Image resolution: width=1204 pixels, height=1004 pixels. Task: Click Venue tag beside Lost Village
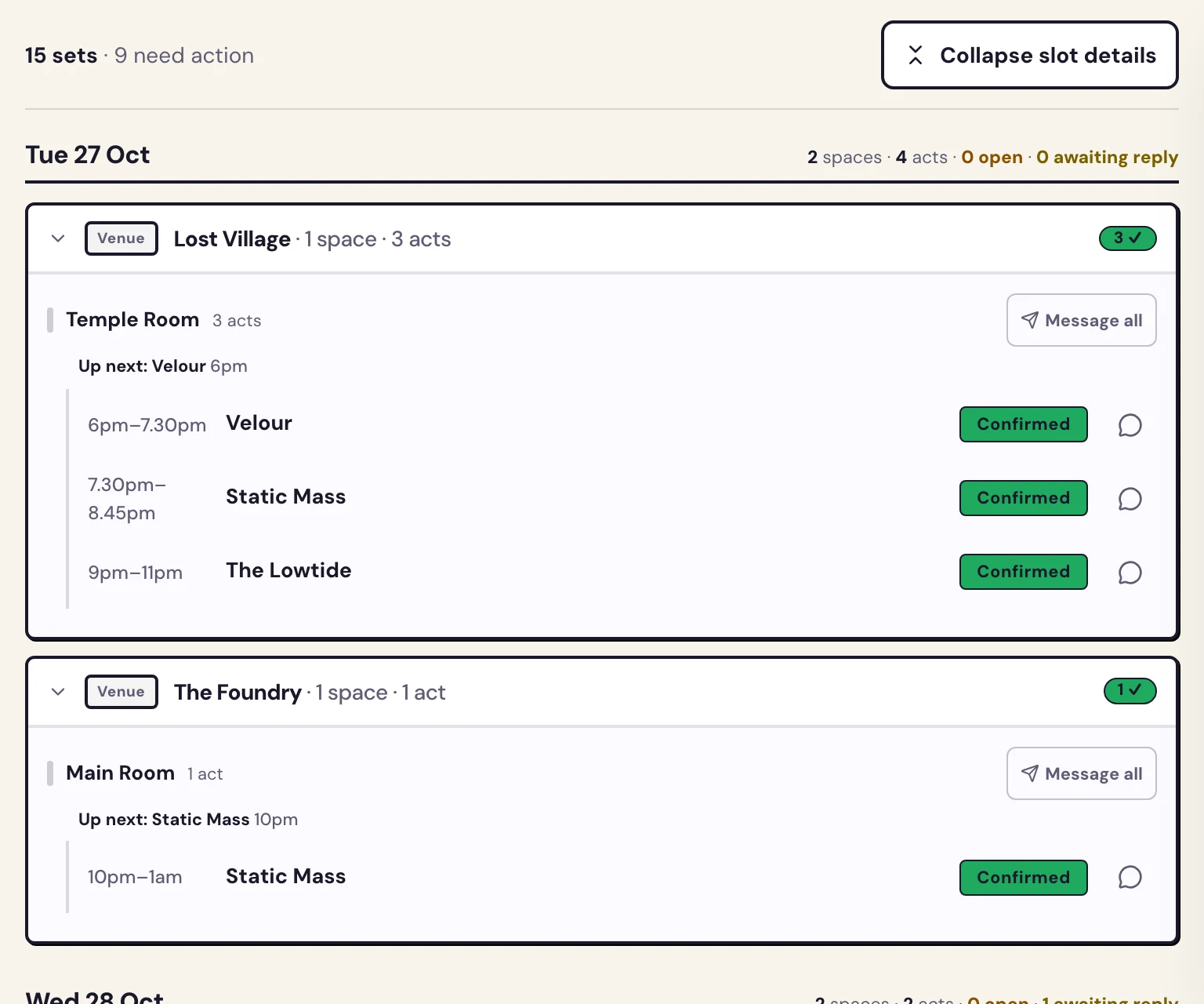coord(121,238)
